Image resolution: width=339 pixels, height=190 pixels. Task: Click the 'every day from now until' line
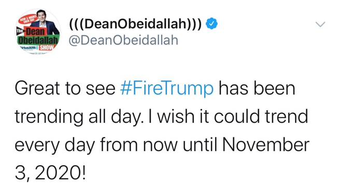[x=116, y=145]
